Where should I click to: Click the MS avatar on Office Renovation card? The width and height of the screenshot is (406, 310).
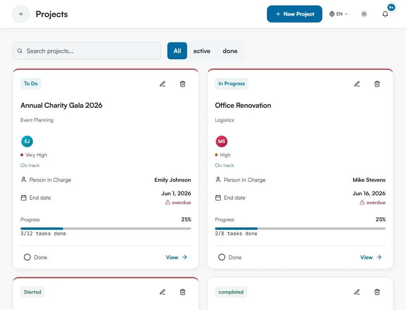point(221,141)
